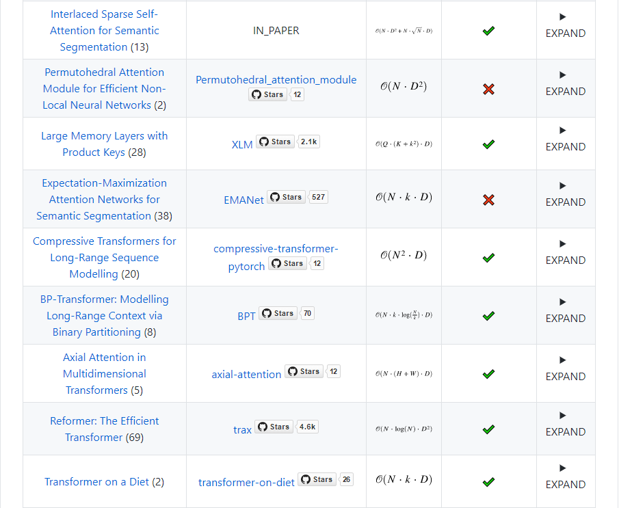Click the GitHub Stars badge next to XLM
This screenshot has height=508, width=619.
point(274,142)
